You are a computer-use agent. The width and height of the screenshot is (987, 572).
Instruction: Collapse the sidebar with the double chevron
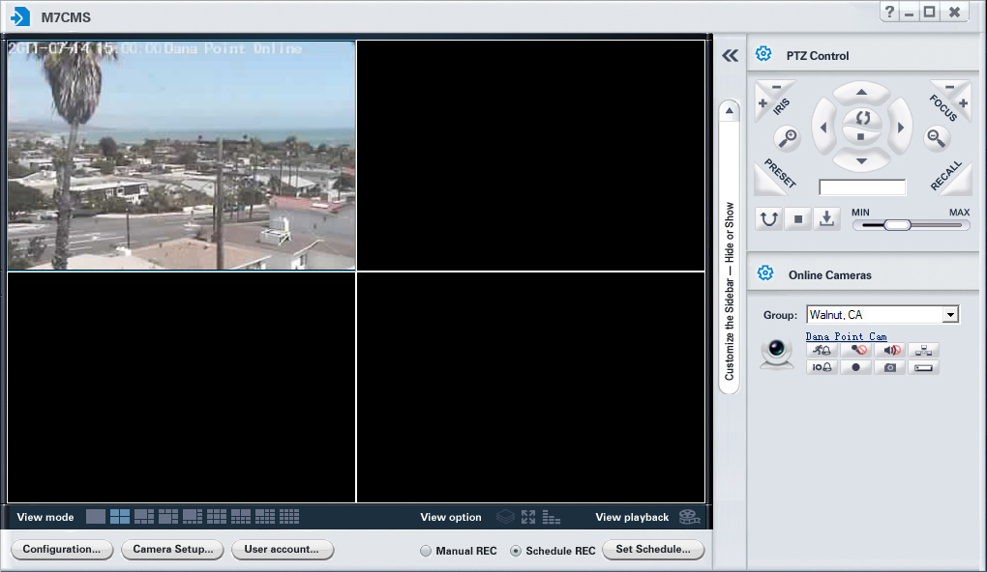[x=730, y=56]
